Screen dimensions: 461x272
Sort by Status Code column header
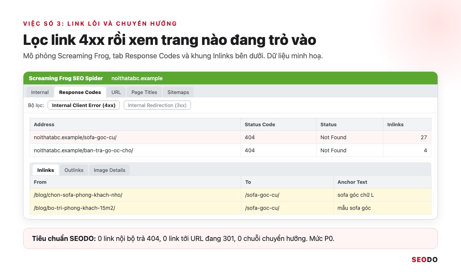point(279,124)
